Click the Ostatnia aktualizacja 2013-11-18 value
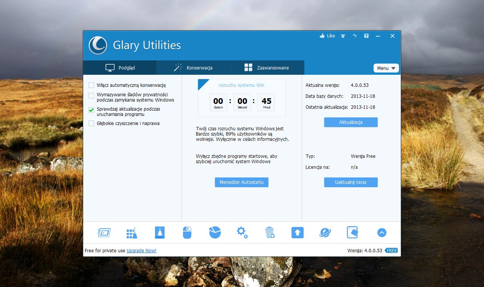 point(363,107)
